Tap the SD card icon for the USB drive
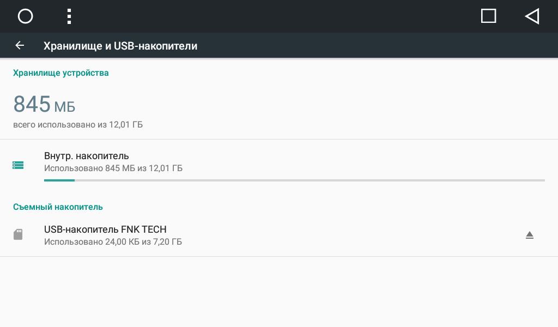 18,234
